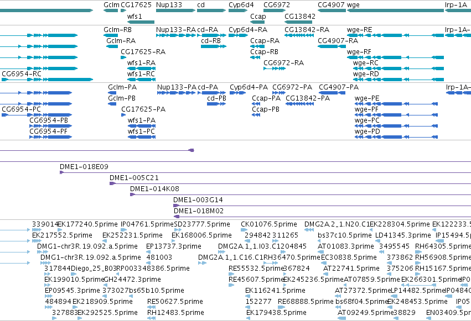471x321 pixels.
Task: Select BAC clone DME1-018E09
Action: point(84,167)
